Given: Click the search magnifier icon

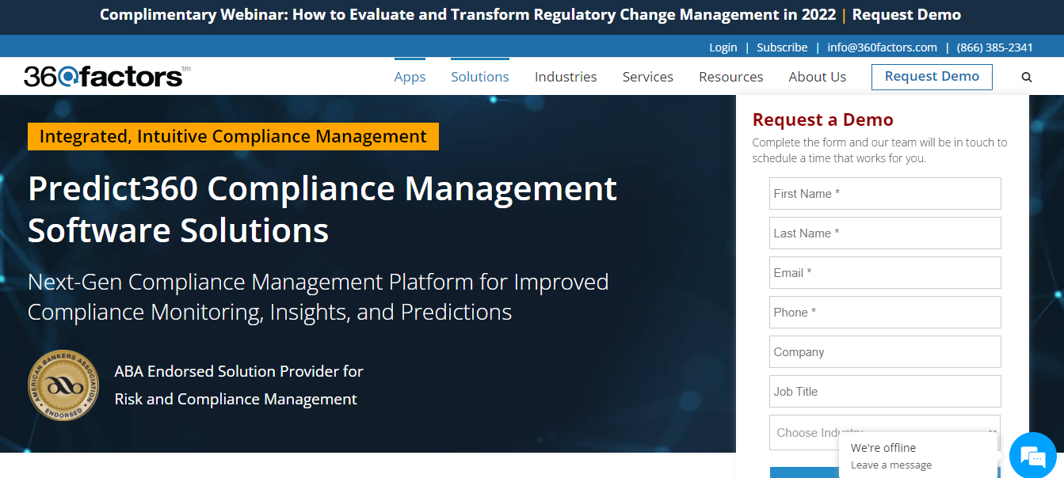Looking at the screenshot, I should [1027, 78].
